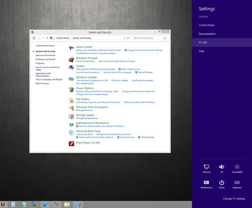252x208 pixels.
Task: Expand the Control Panel breadcrumb chevron
Action: [x=71, y=38]
